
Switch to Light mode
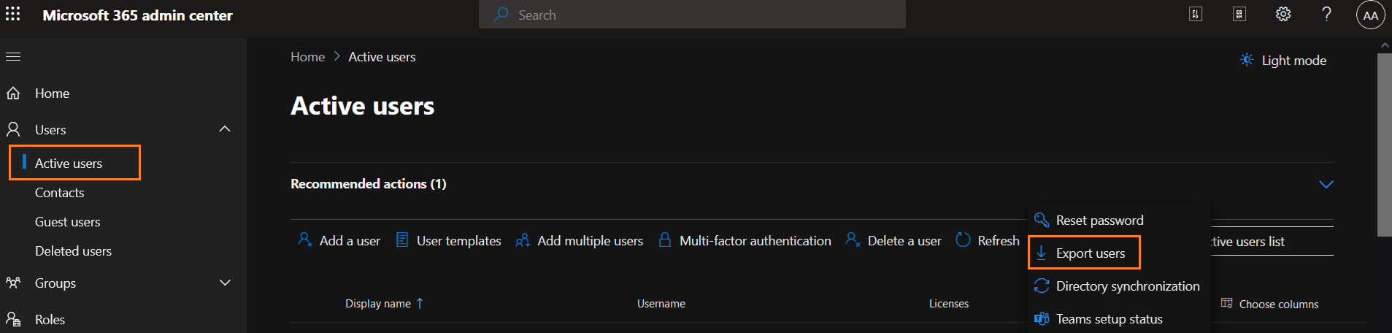1283,61
